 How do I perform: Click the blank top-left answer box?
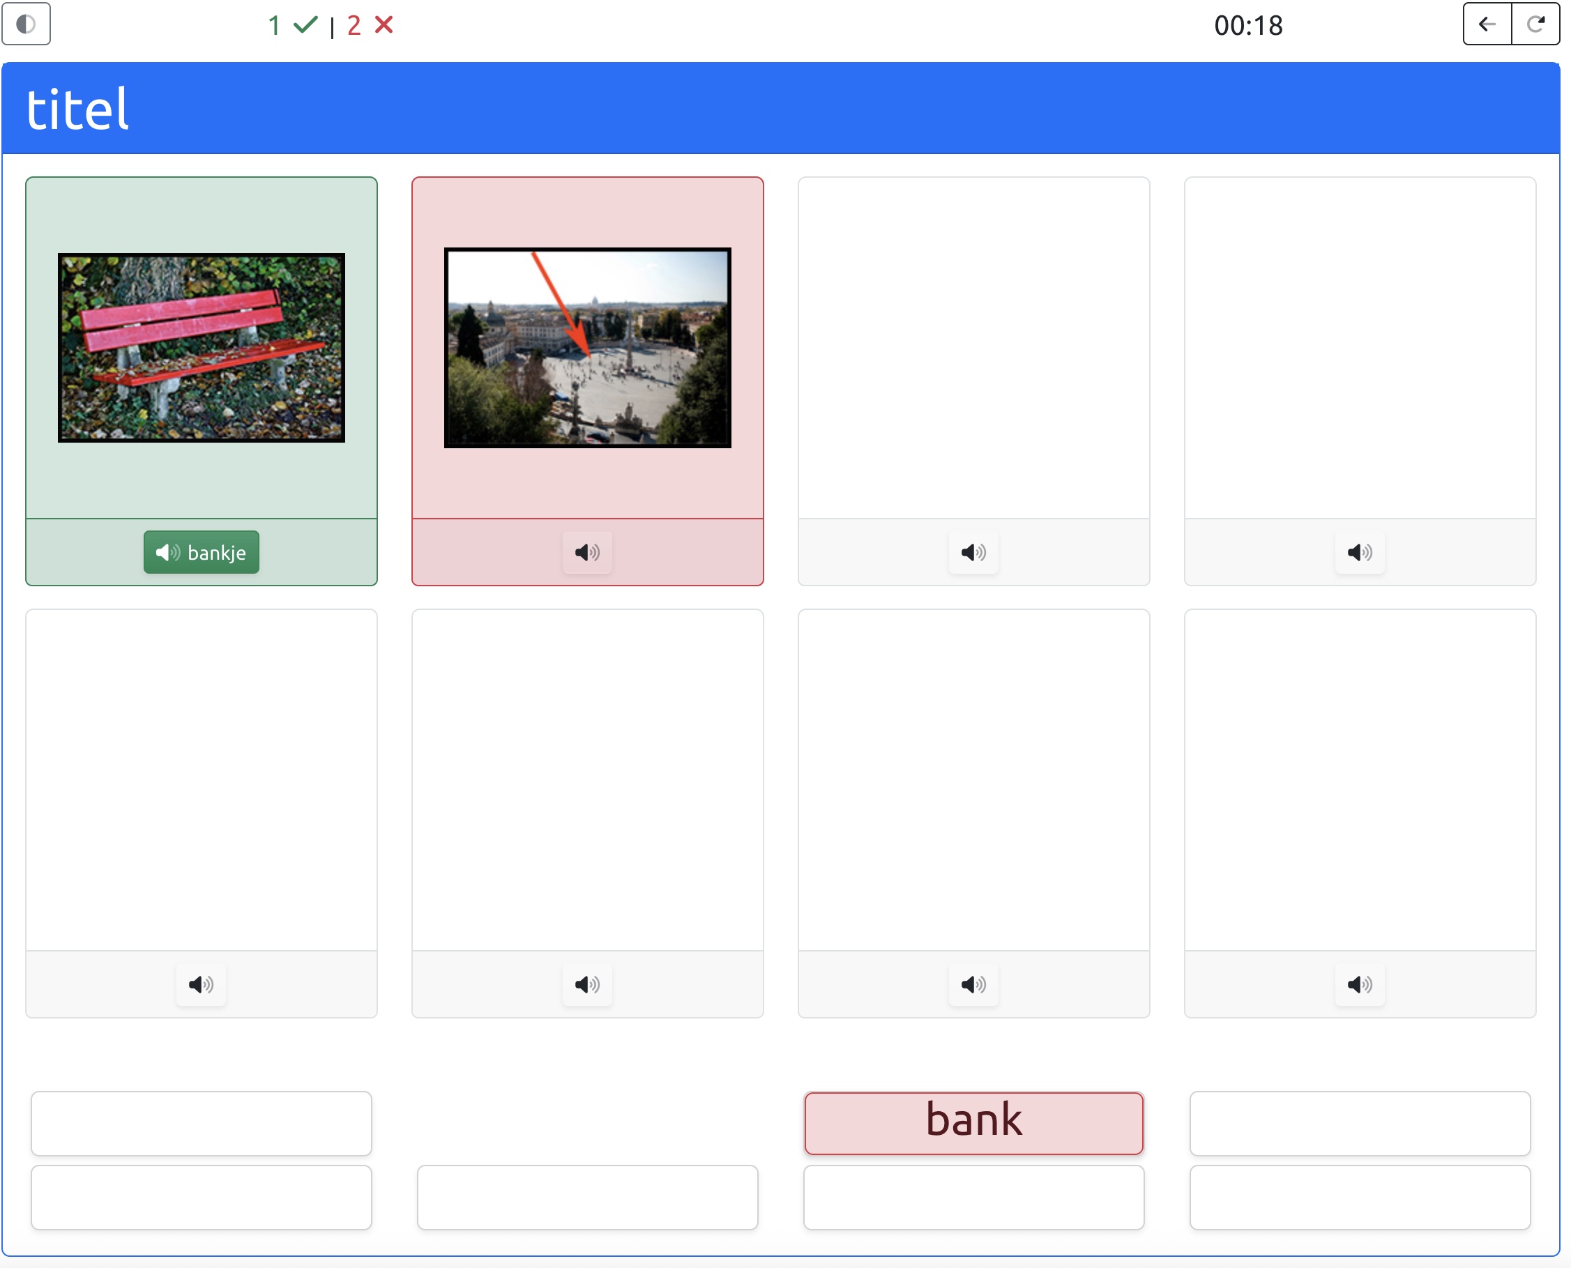click(x=201, y=1122)
